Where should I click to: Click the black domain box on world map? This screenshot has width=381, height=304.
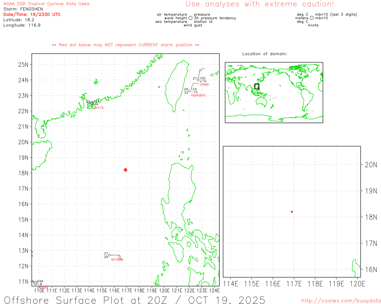[x=257, y=86]
